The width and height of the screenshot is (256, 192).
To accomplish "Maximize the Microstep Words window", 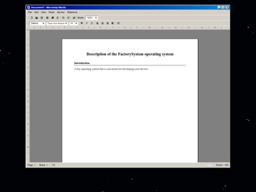I will pos(223,7).
